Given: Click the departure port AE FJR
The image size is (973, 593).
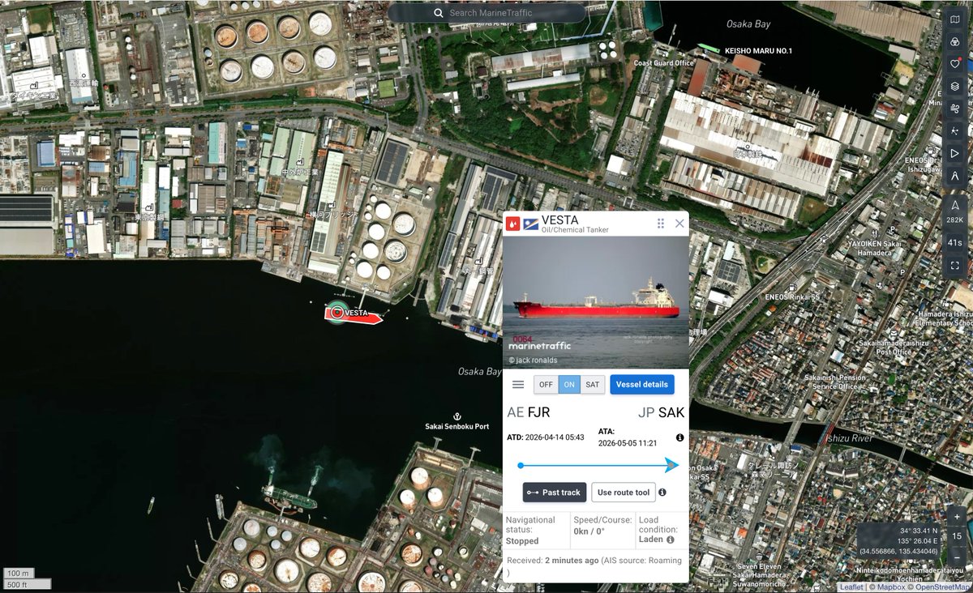Looking at the screenshot, I should click(529, 412).
